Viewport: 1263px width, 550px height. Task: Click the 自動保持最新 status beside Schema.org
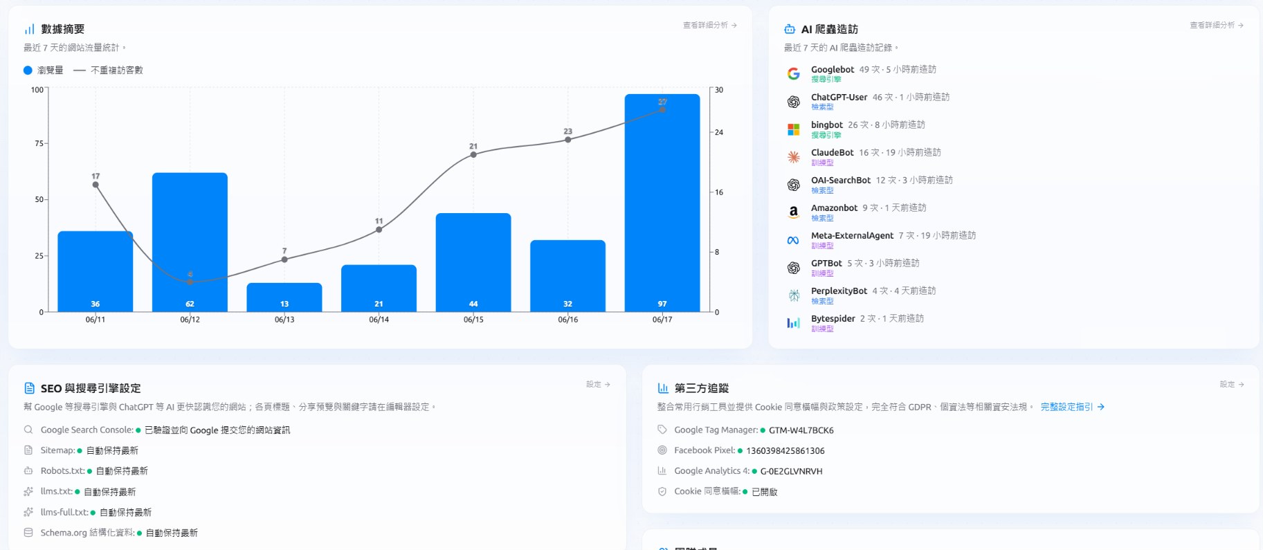(x=172, y=533)
